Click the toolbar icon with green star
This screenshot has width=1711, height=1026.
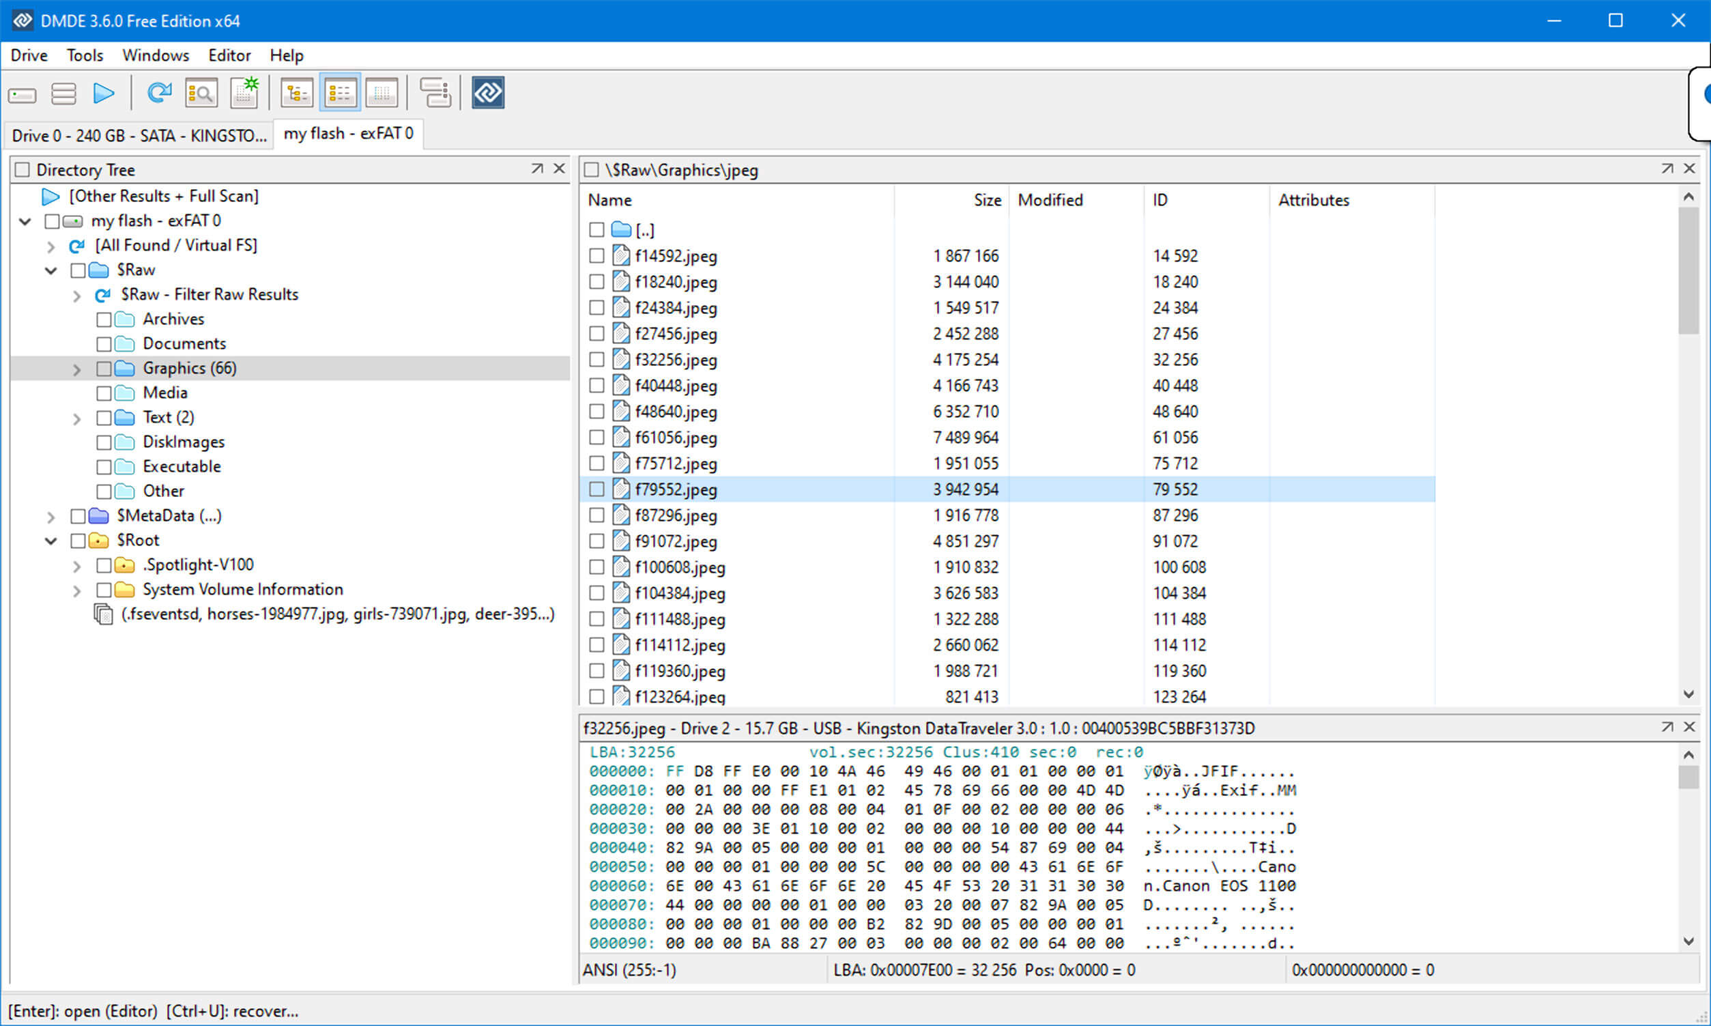coord(244,93)
